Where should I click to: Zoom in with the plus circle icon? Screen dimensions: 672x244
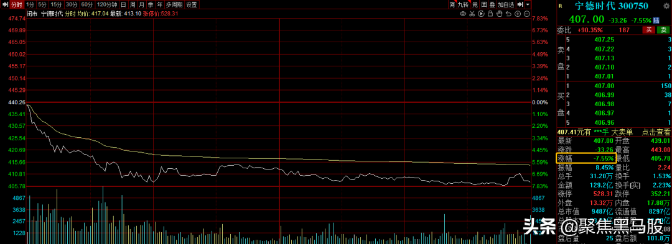[x=518, y=14]
